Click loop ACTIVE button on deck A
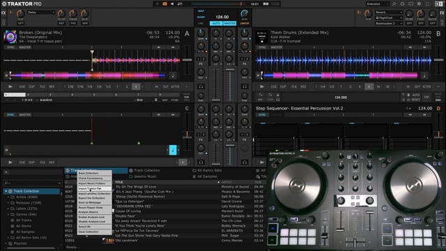The image size is (446, 251). point(175,86)
